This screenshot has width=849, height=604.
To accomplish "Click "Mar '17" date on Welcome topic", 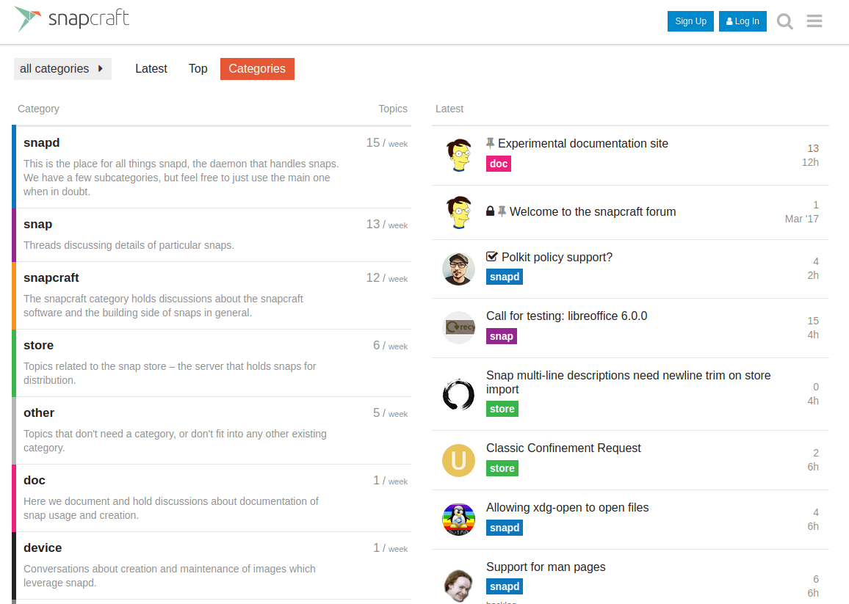I will tap(802, 219).
